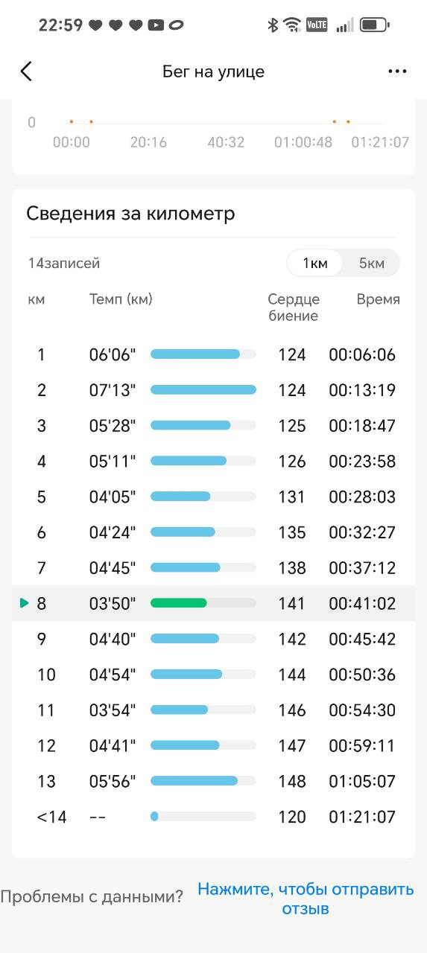Tap the Bluetooth status icon
Image resolution: width=427 pixels, height=953 pixels.
coord(273,25)
